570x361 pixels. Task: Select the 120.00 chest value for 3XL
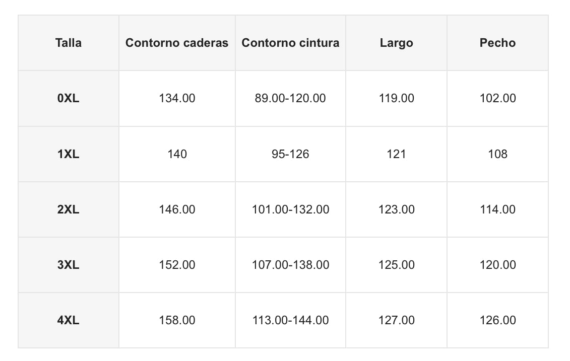pyautogui.click(x=497, y=265)
